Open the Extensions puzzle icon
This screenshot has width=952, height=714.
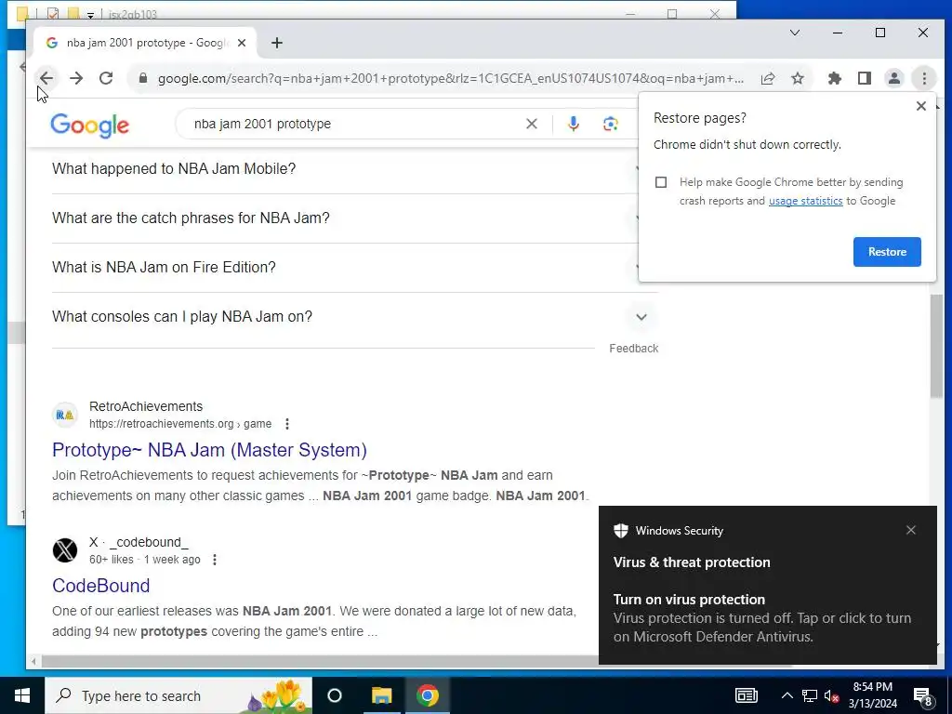tap(835, 78)
